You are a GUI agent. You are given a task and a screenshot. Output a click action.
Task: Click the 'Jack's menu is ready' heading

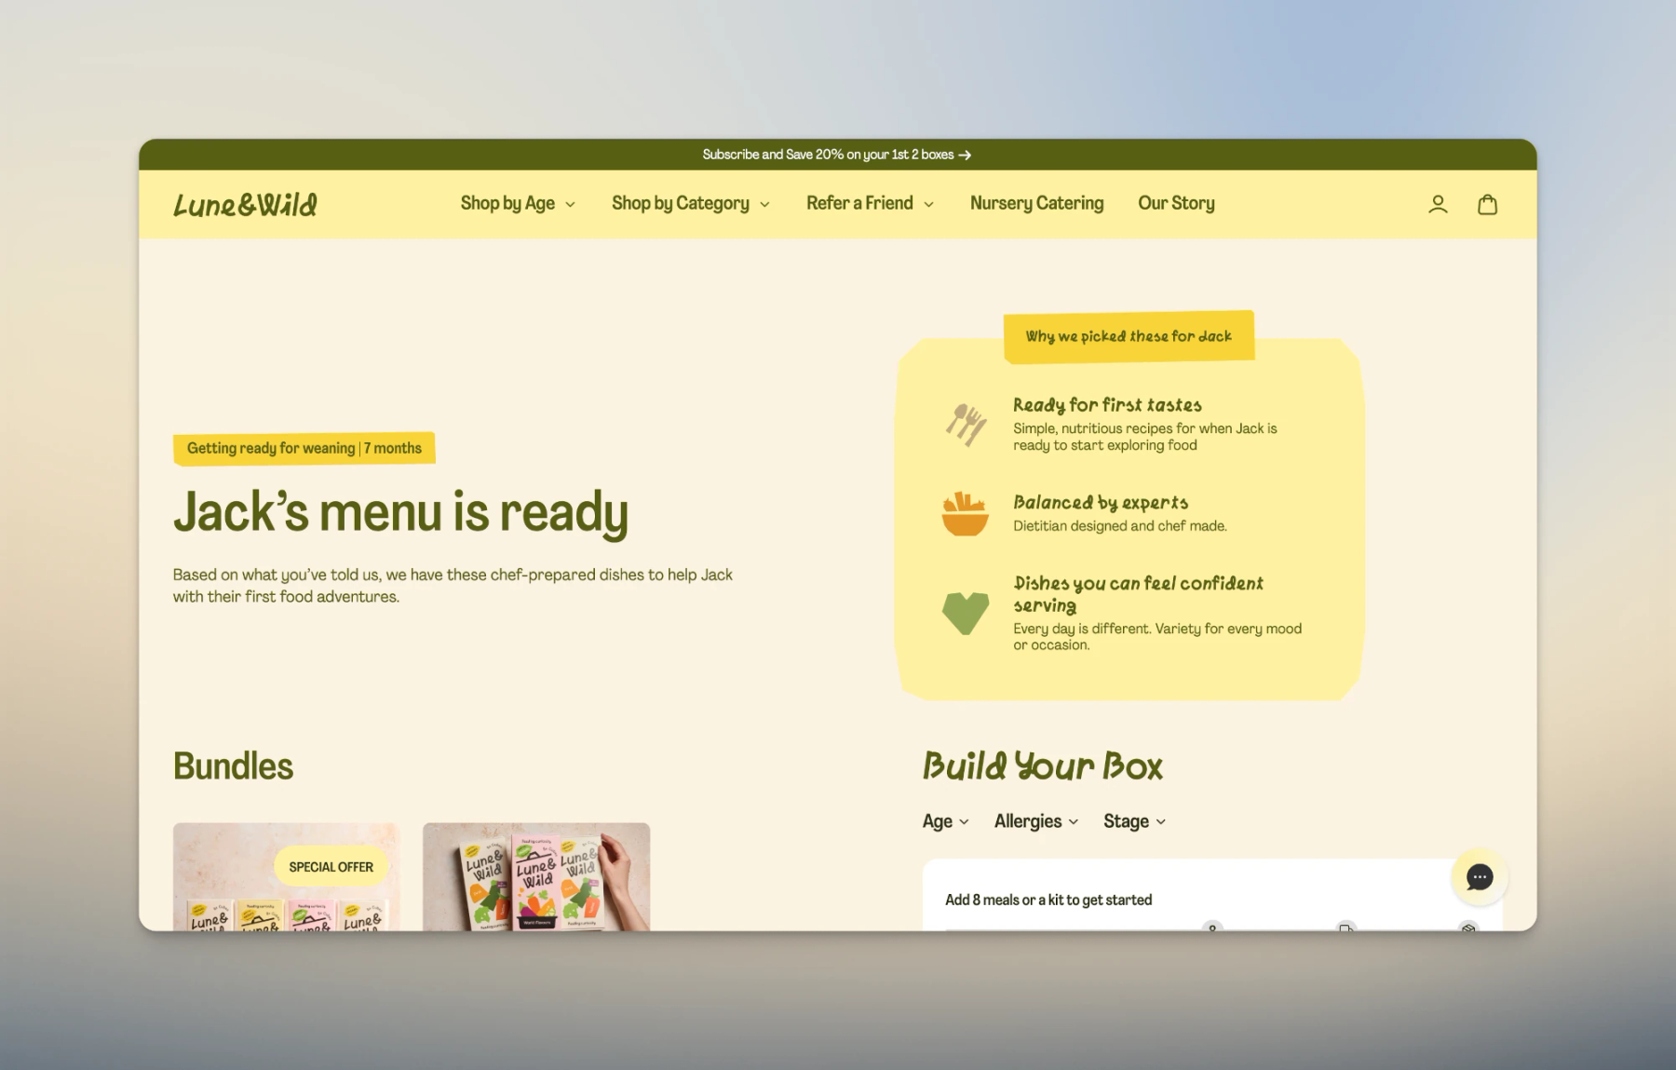coord(400,512)
